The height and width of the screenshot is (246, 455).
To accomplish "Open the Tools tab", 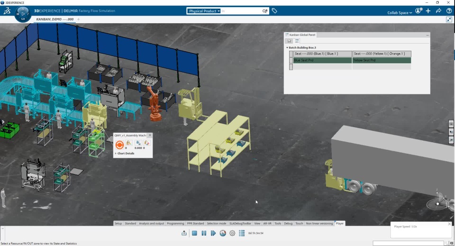I will [x=278, y=223].
